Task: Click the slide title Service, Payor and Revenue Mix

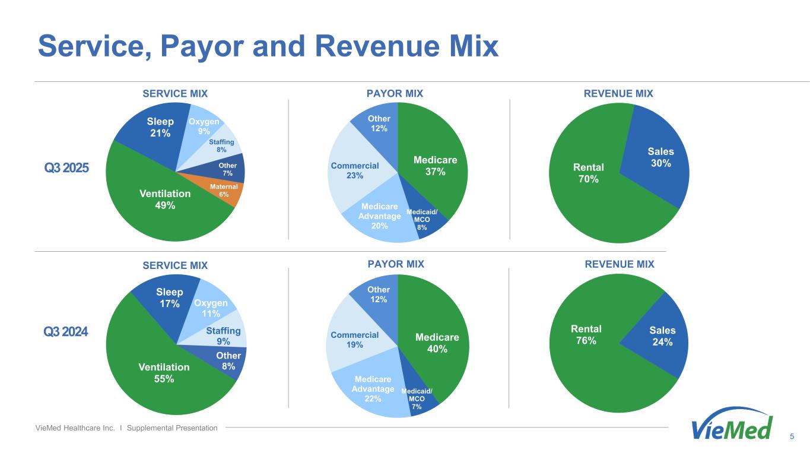Action: click(x=268, y=46)
